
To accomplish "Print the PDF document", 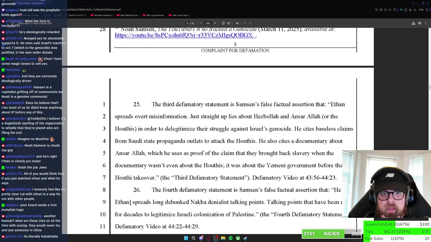I will coord(420,23).
